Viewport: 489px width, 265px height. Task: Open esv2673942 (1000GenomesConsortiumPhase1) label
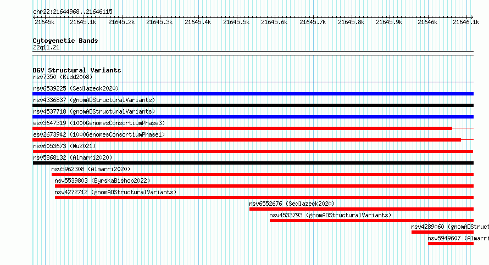(99, 134)
